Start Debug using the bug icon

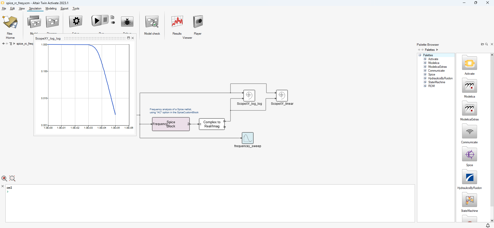click(x=127, y=22)
